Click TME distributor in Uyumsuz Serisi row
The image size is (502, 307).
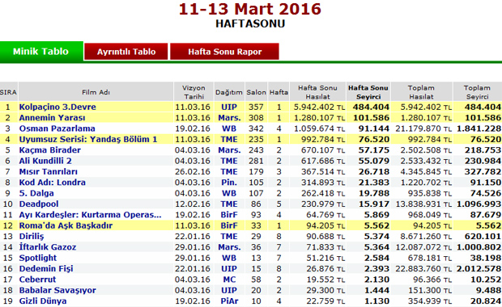point(229,140)
